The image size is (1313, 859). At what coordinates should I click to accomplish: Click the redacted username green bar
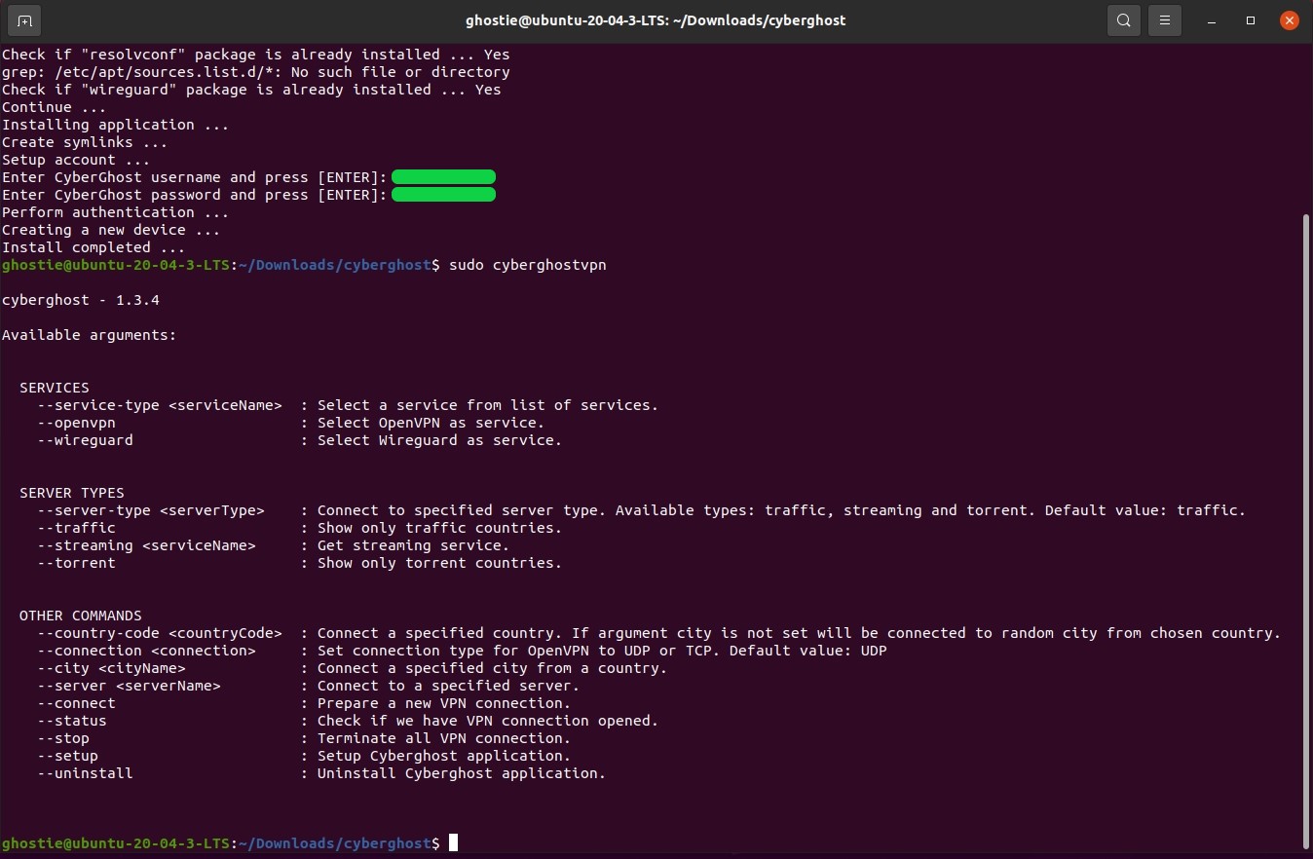point(443,177)
